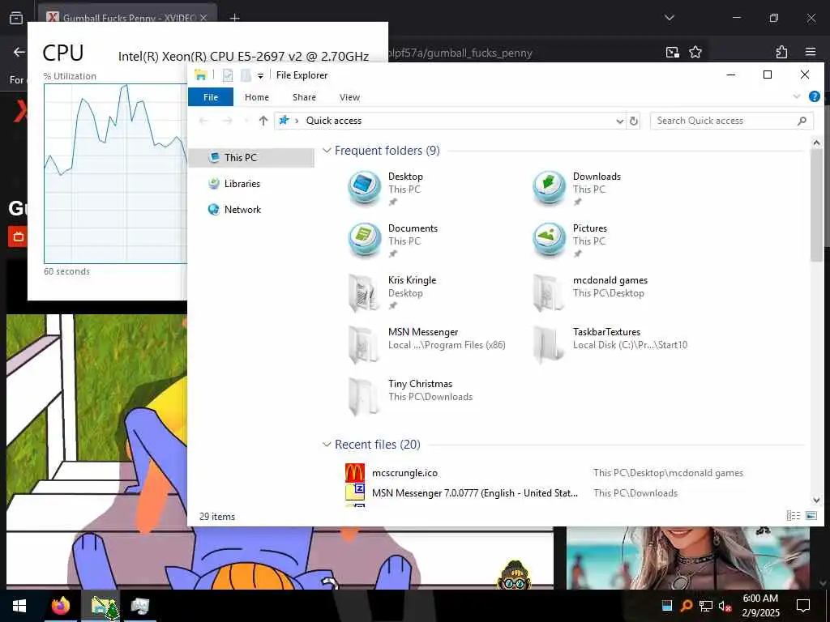
Task: Open the Kris Kringle folder icon
Action: pyautogui.click(x=364, y=292)
